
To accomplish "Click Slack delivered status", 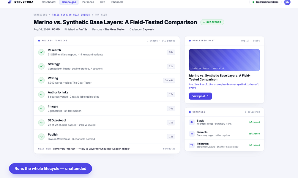I will tap(254, 122).
